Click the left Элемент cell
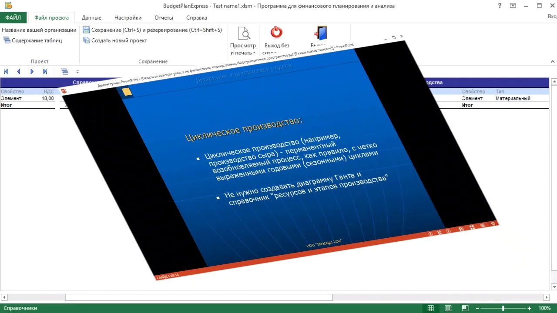Screen dimensions: 557x313 click(x=11, y=99)
